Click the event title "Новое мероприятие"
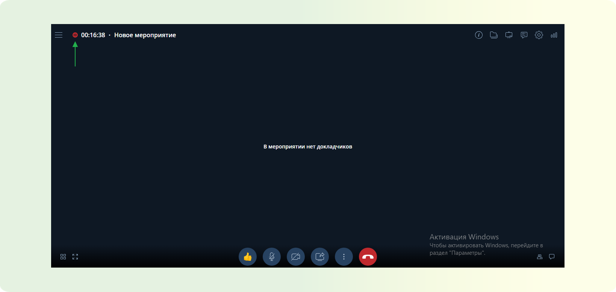 (145, 35)
